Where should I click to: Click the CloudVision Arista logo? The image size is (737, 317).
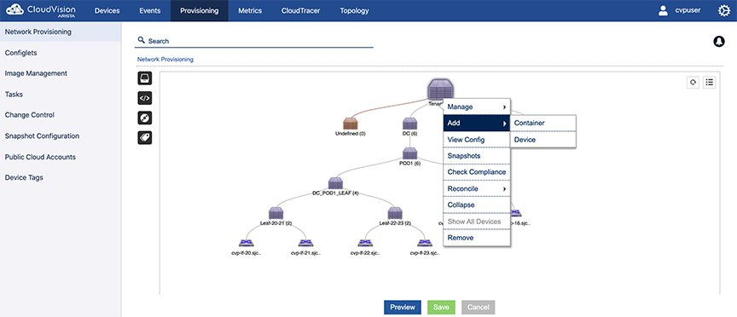(x=41, y=10)
